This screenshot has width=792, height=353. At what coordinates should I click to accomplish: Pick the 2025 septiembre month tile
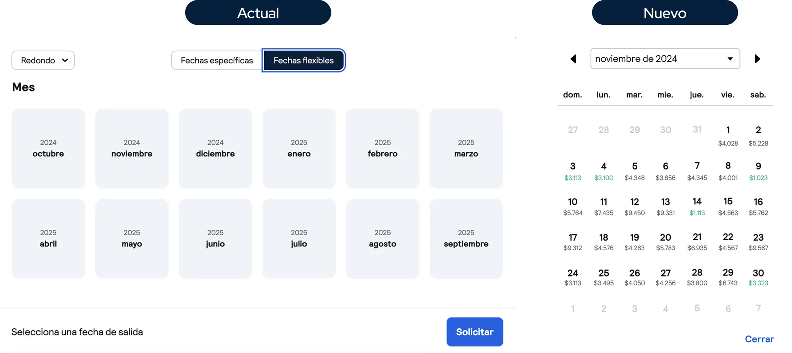(466, 238)
